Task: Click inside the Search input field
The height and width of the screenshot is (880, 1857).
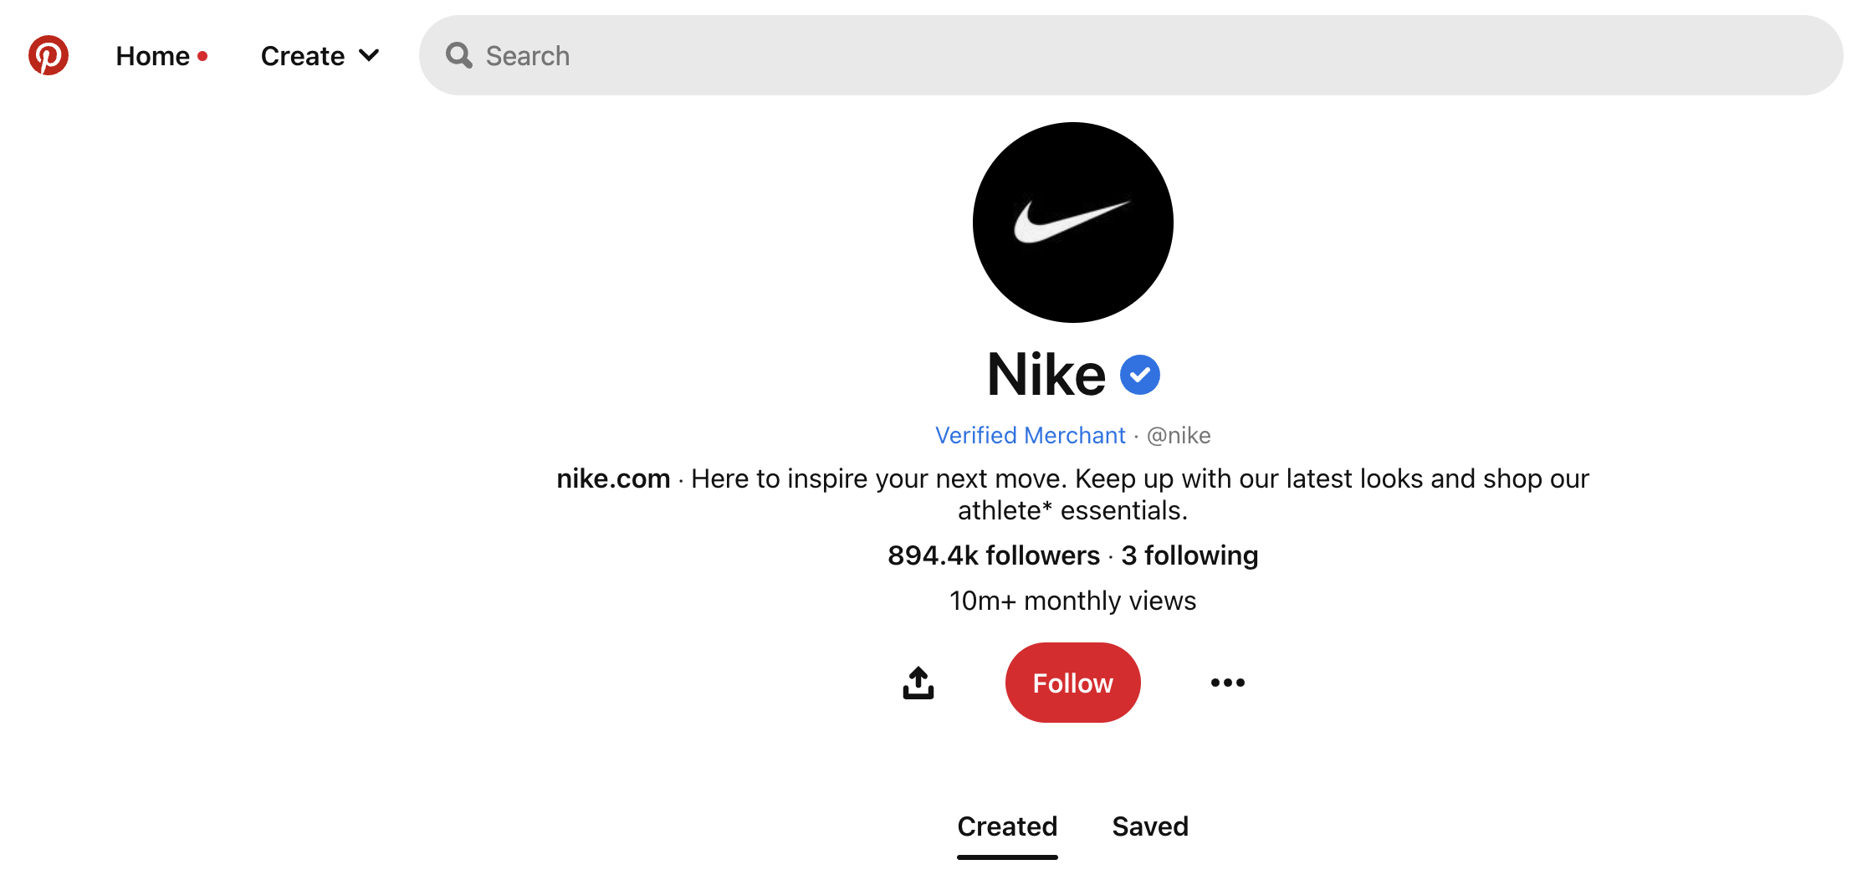Action: [753, 55]
